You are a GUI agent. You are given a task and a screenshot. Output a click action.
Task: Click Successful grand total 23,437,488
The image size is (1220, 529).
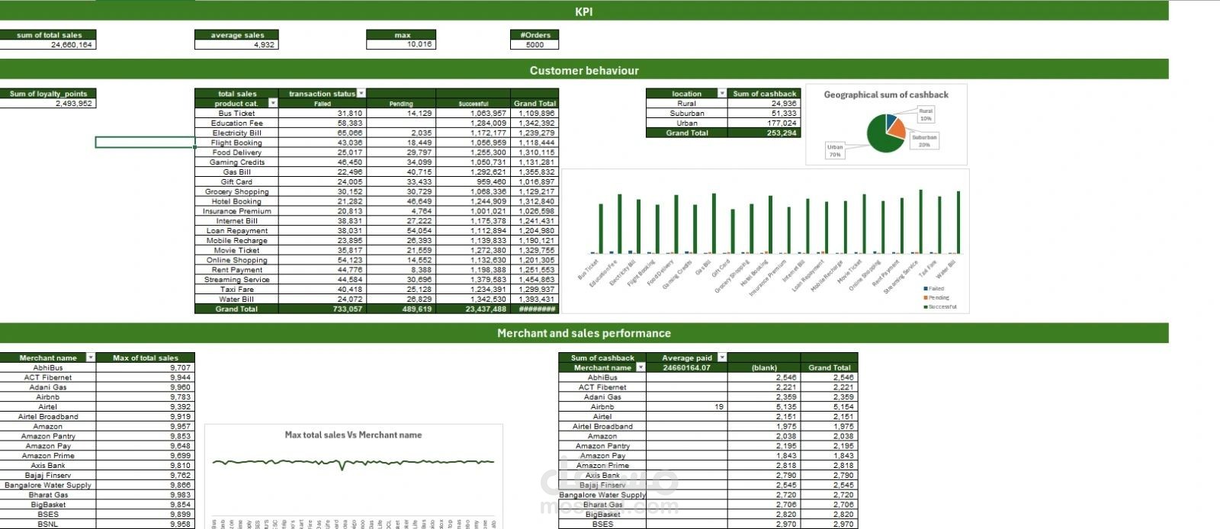pyautogui.click(x=473, y=309)
